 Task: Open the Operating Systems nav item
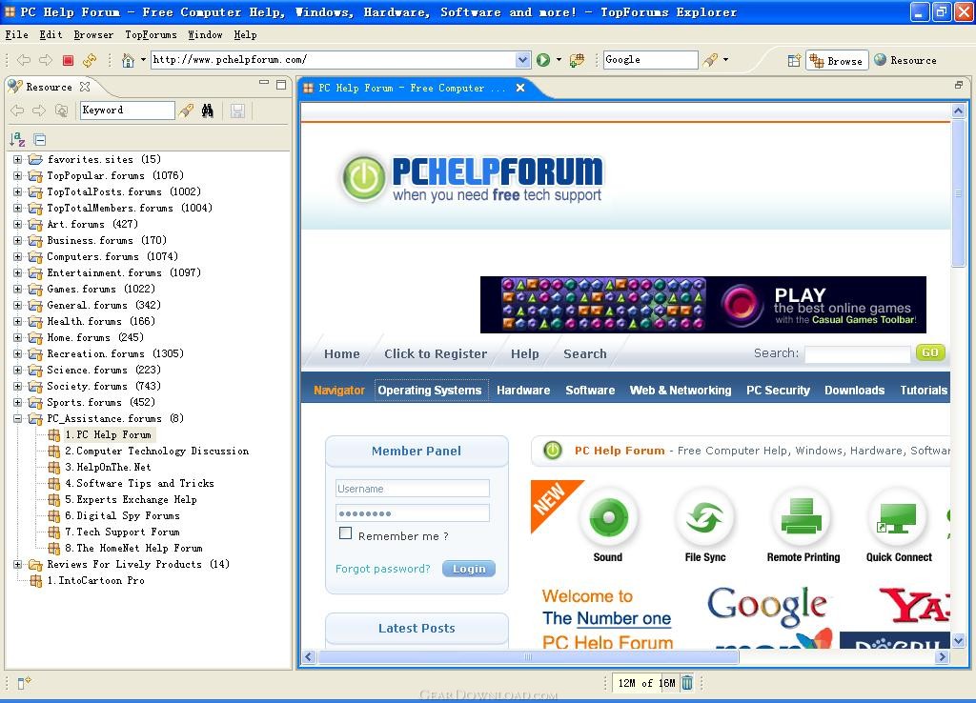click(431, 390)
